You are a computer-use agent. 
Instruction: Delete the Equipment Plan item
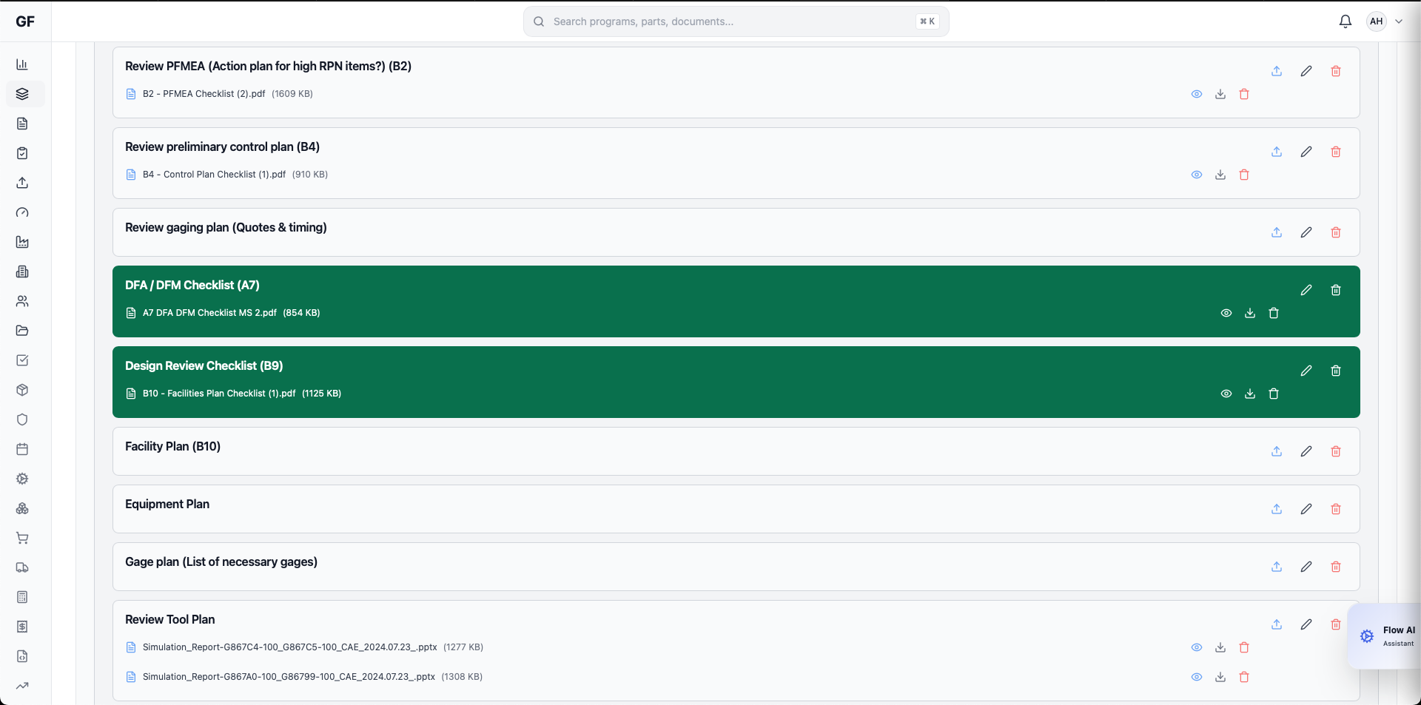click(1336, 509)
